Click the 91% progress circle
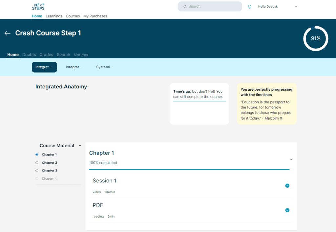The image size is (336, 232). click(315, 38)
